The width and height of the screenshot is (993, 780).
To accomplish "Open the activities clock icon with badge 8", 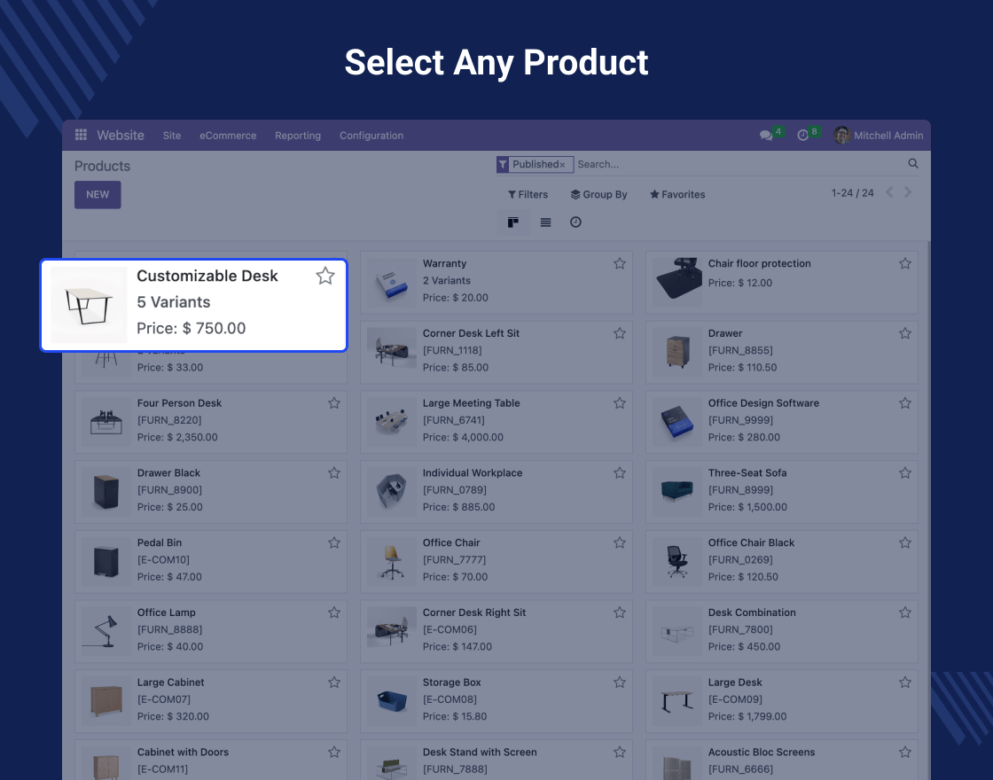I will point(803,136).
